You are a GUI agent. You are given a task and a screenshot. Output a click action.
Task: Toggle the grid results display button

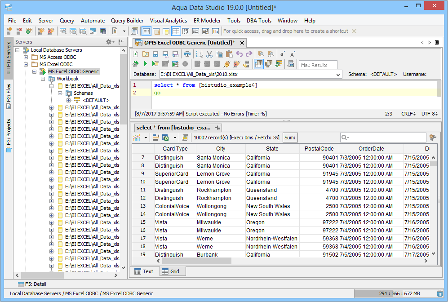(x=258, y=64)
